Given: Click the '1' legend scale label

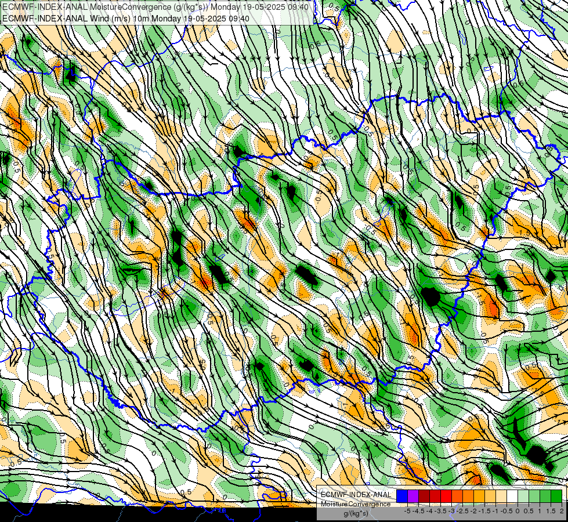Looking at the screenshot, I should tap(540, 511).
